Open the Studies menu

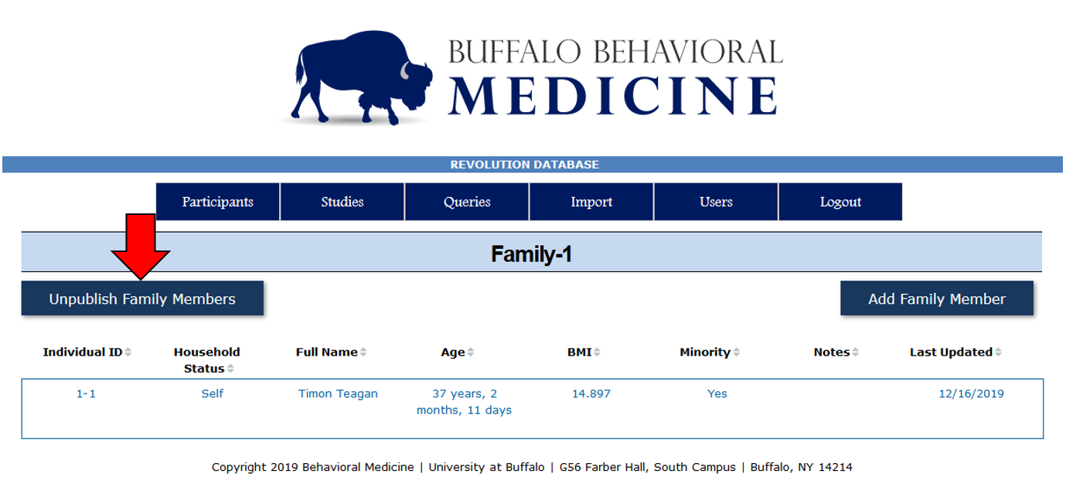pyautogui.click(x=342, y=202)
